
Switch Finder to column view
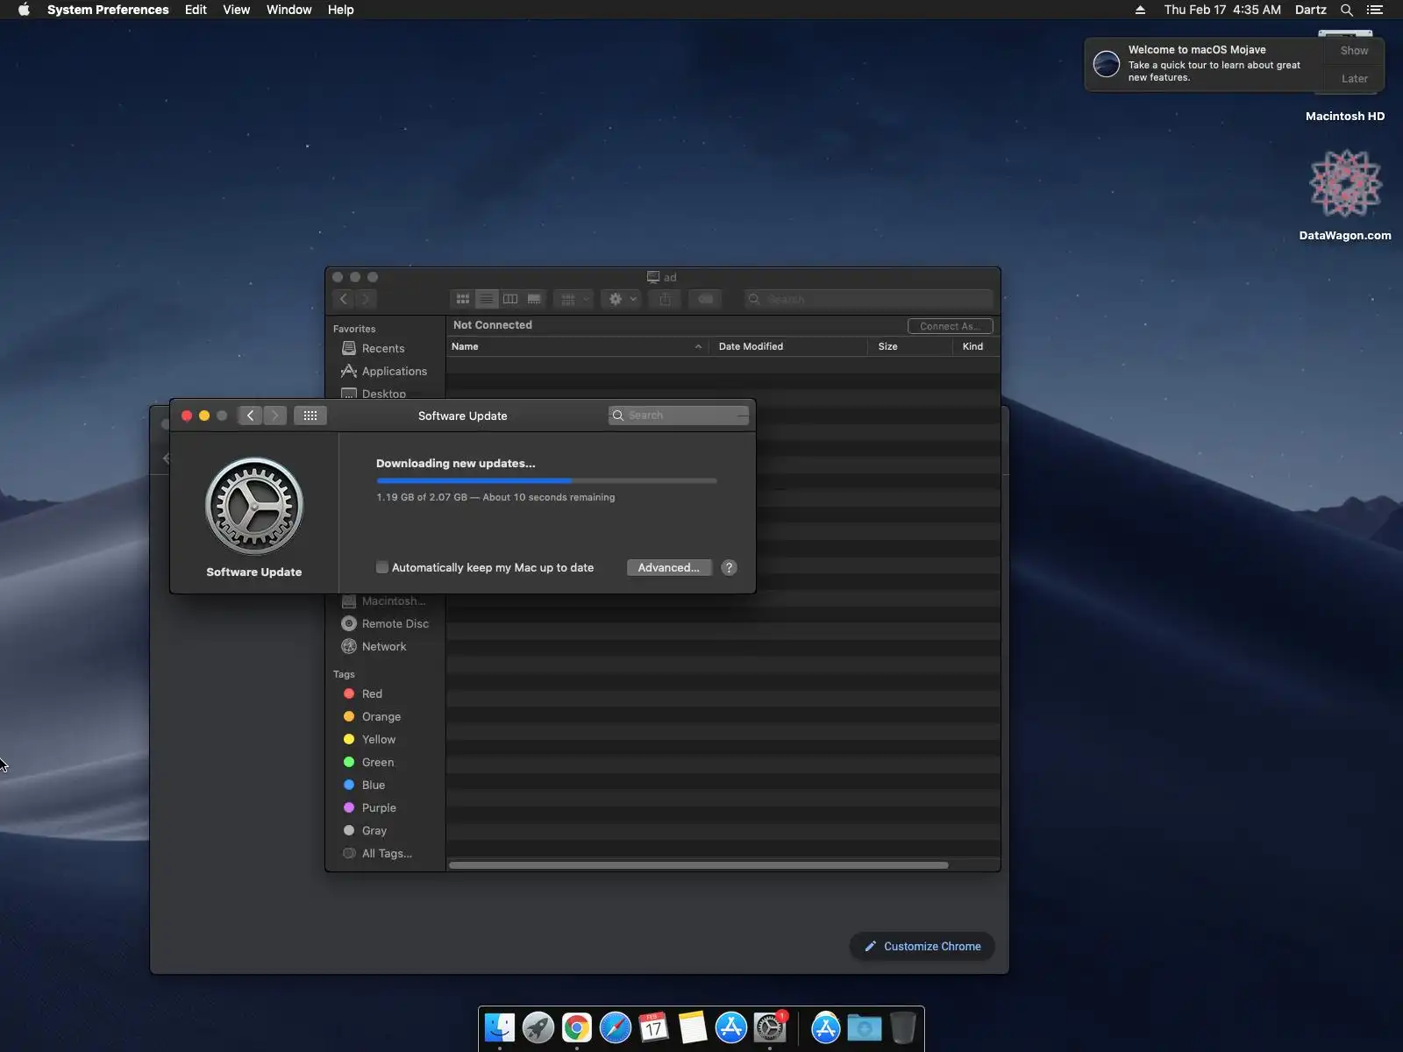[x=510, y=299]
